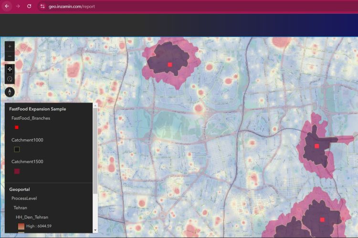Click the Catchment1000 dark legend swatch
The height and width of the screenshot is (238, 358).
pos(17,149)
